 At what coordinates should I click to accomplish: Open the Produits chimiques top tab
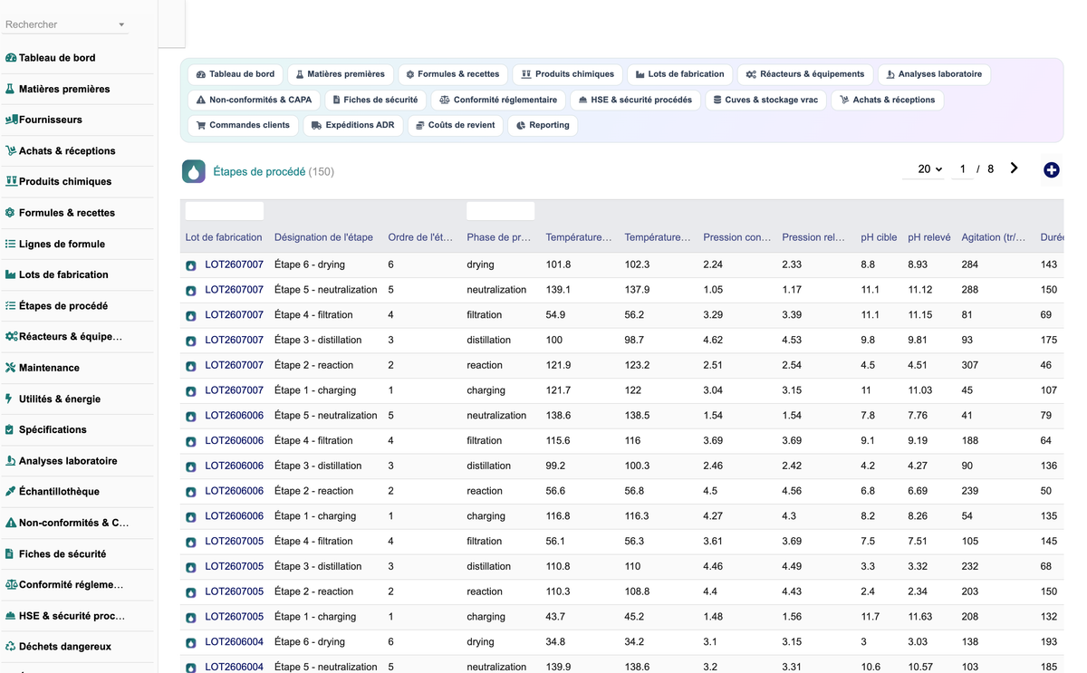click(568, 74)
